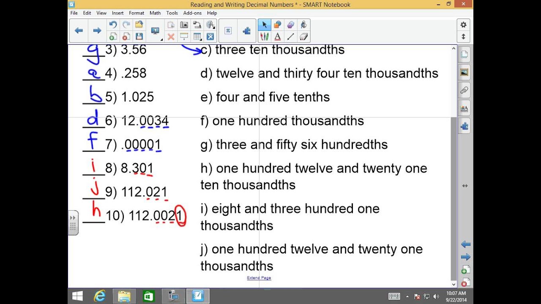Open the File menu
This screenshot has height=304, width=541.
click(74, 13)
